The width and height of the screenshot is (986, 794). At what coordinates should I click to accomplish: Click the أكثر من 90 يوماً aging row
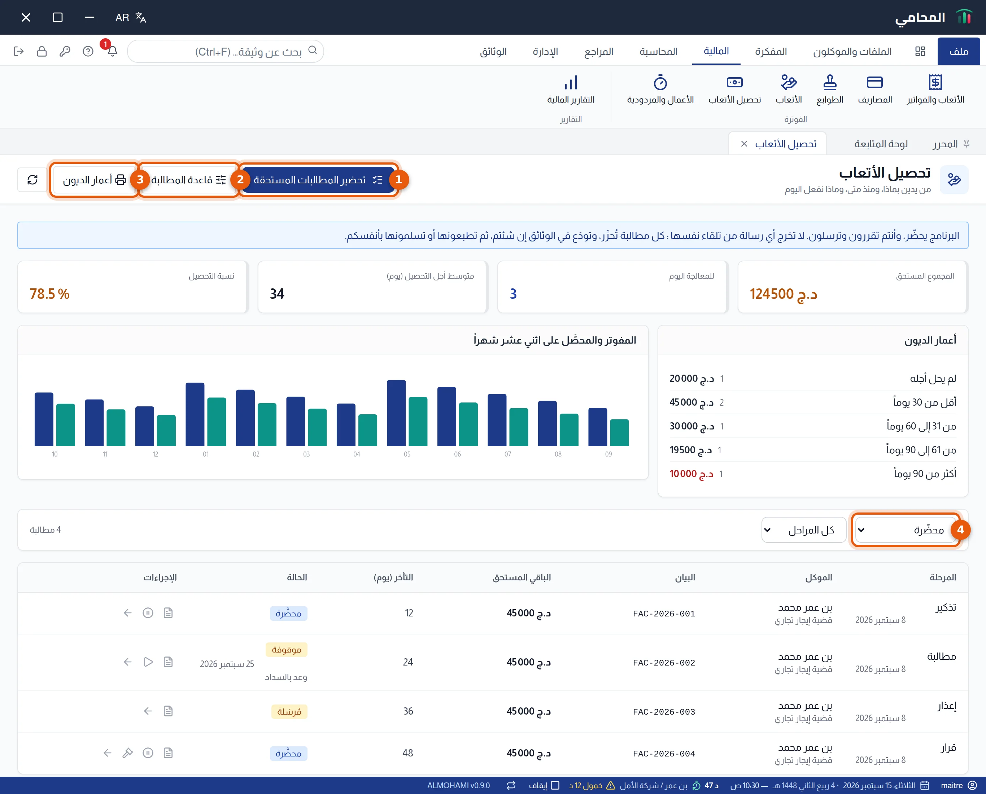813,474
